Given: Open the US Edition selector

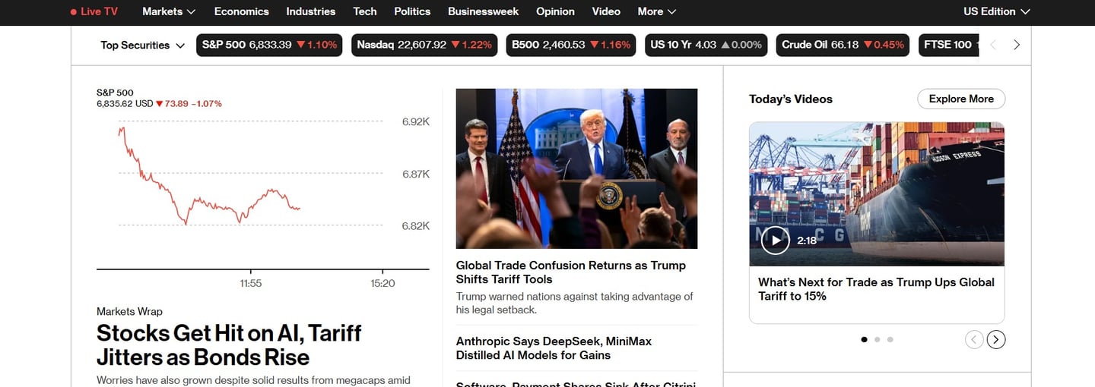Looking at the screenshot, I should (x=997, y=11).
